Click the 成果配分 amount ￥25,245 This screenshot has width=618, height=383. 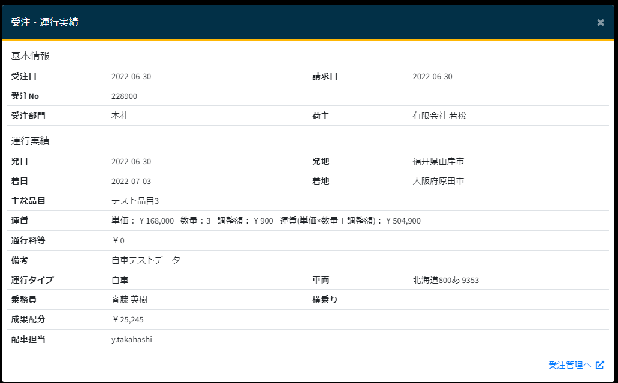pyautogui.click(x=128, y=320)
